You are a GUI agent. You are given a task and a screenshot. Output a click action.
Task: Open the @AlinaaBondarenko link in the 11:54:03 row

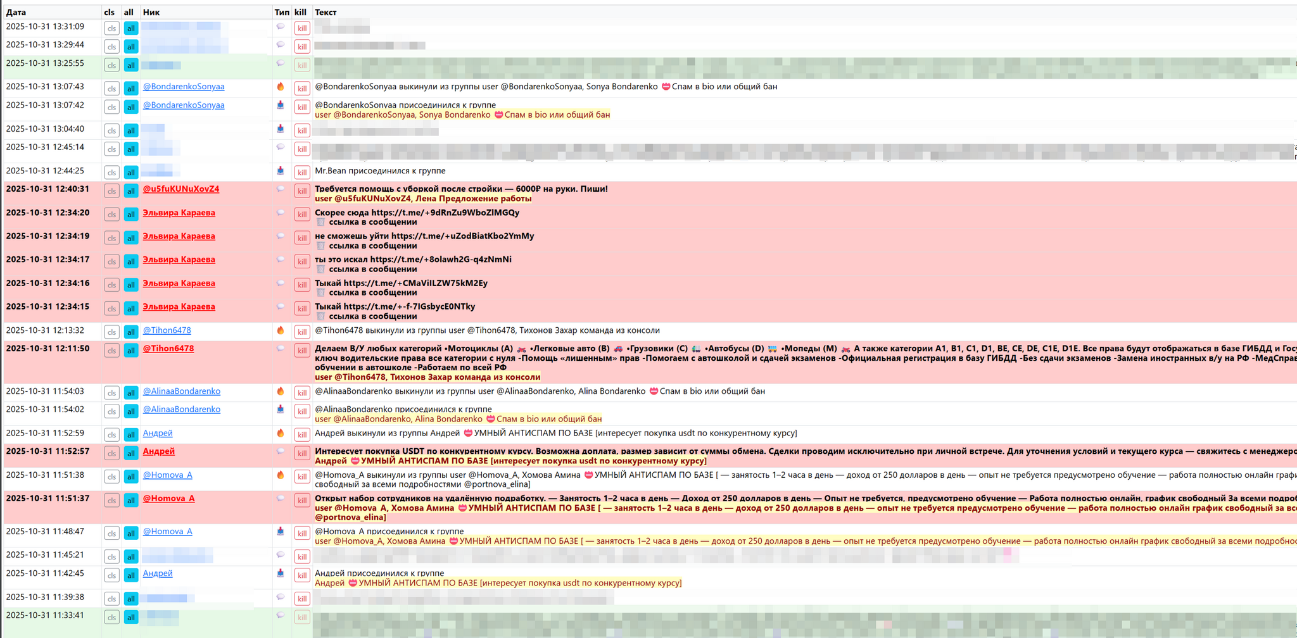181,391
